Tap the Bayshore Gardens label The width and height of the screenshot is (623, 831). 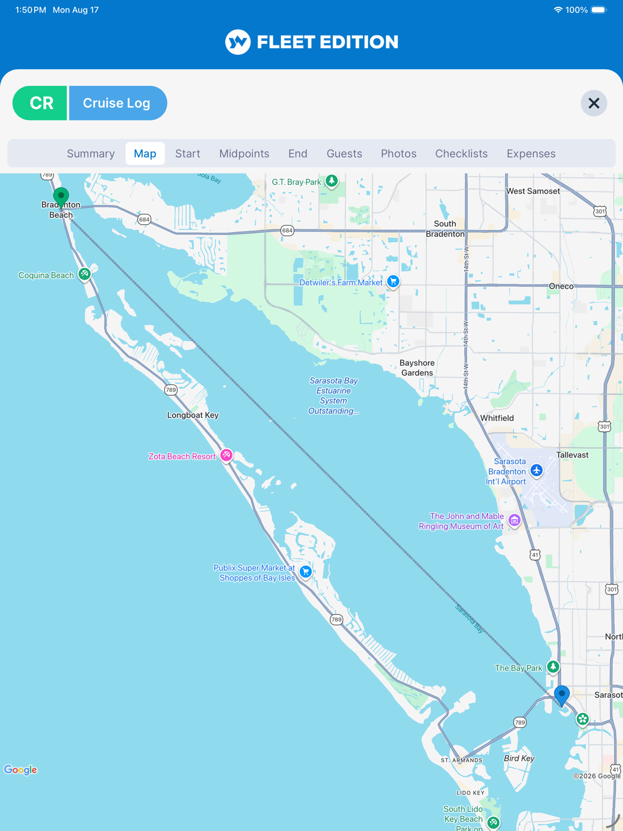pyautogui.click(x=417, y=368)
